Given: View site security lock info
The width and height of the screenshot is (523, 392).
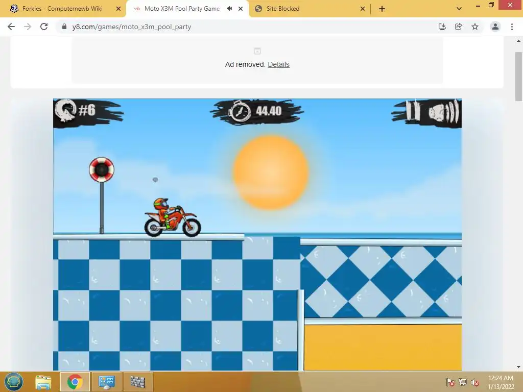Looking at the screenshot, I should [64, 27].
